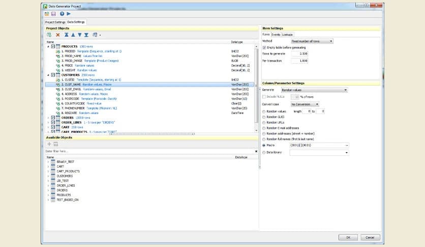Move the selected item up one position
This screenshot has width=425, height=247.
pos(73,35)
